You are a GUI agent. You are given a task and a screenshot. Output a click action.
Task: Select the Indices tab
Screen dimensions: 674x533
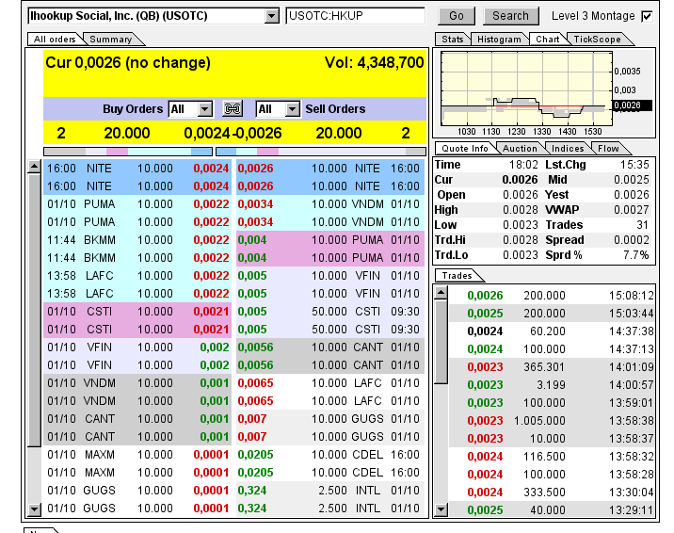568,149
